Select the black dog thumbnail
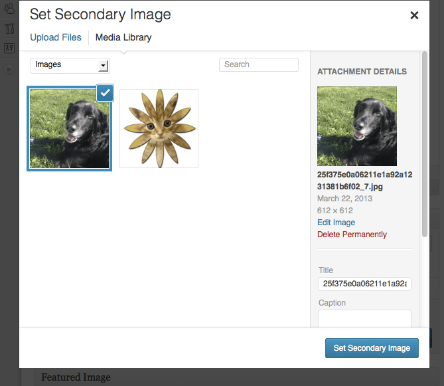444x386 pixels. [x=70, y=129]
